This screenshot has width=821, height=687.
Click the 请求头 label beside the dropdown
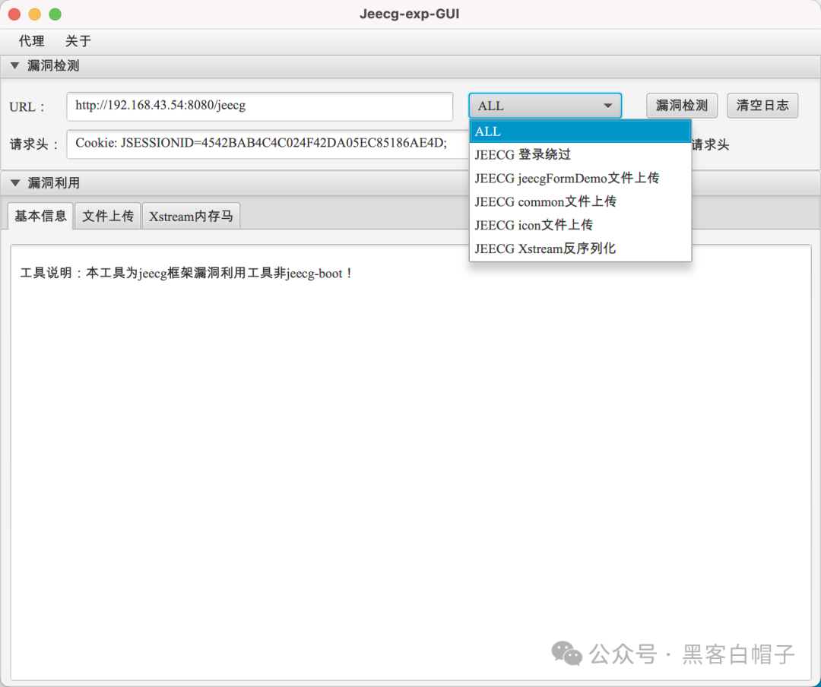[x=711, y=144]
